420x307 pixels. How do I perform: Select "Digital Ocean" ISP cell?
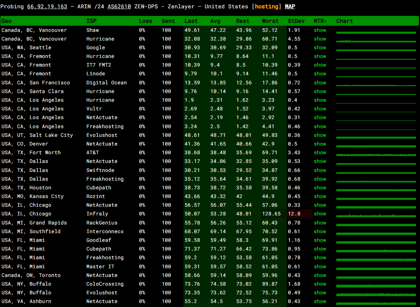tap(106, 83)
